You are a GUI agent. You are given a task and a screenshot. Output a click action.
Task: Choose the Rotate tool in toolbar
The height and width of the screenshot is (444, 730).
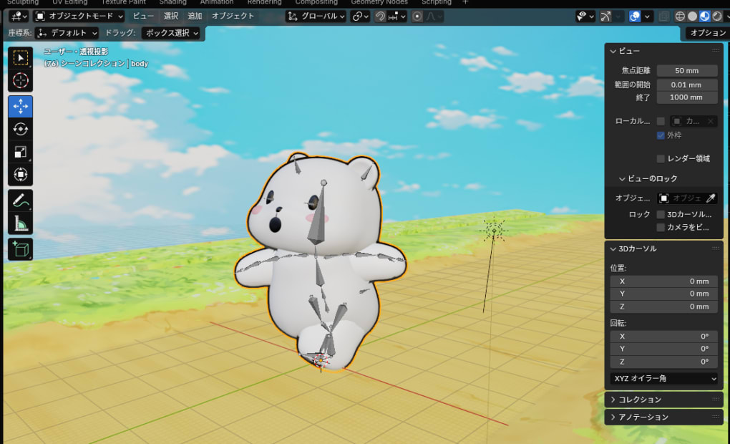20,129
